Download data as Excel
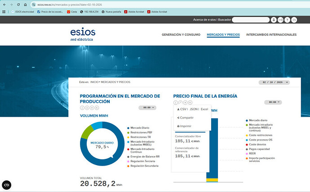The image size is (310, 192). coord(204,109)
